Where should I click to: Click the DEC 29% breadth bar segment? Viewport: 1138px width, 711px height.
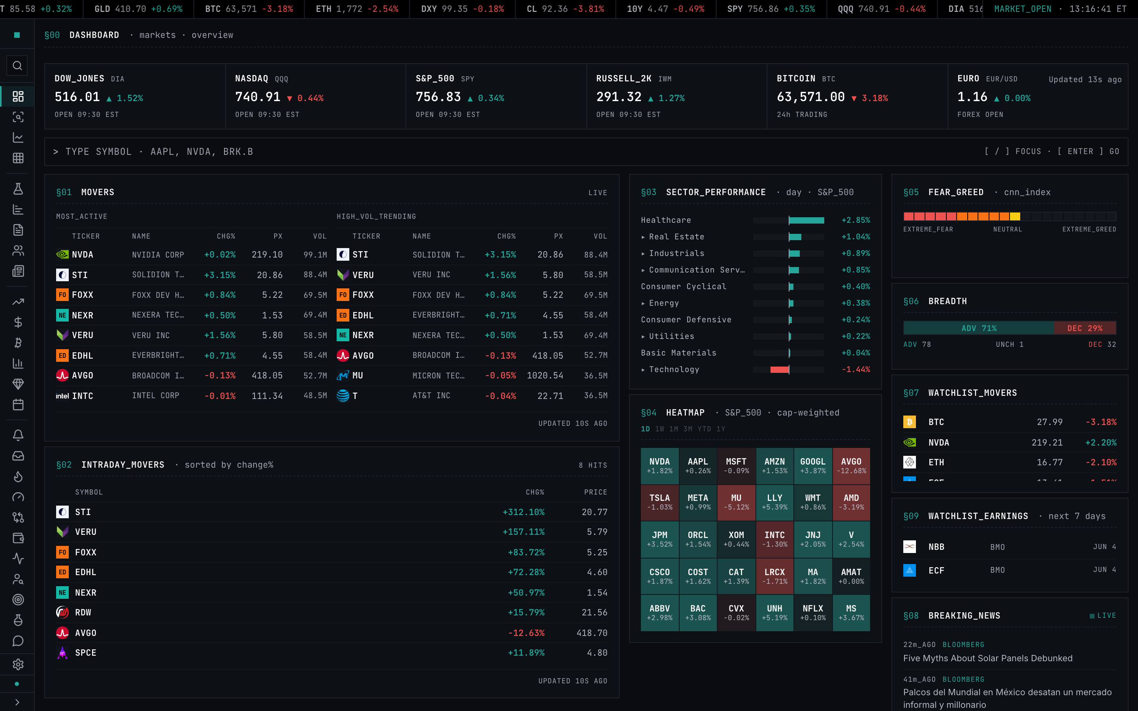coord(1085,328)
